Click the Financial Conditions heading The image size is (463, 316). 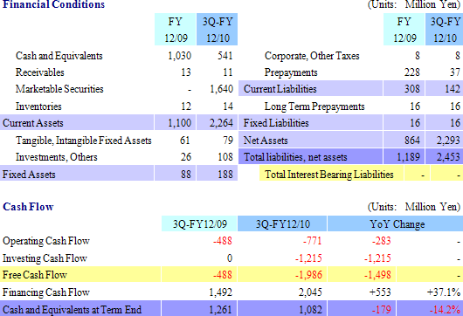click(54, 4)
